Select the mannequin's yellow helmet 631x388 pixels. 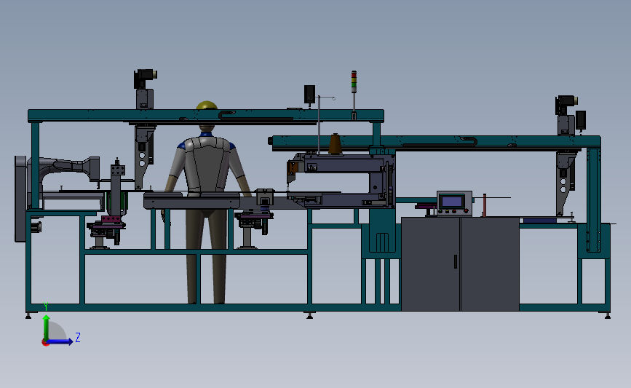[x=207, y=106]
